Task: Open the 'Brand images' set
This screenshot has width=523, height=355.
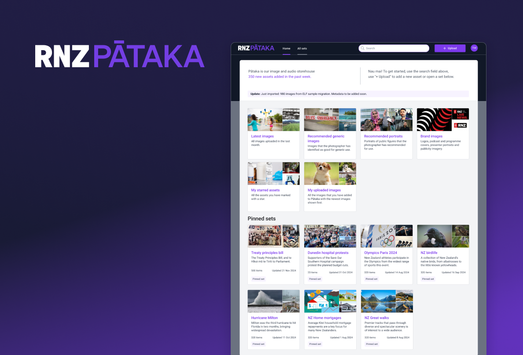Action: click(431, 136)
